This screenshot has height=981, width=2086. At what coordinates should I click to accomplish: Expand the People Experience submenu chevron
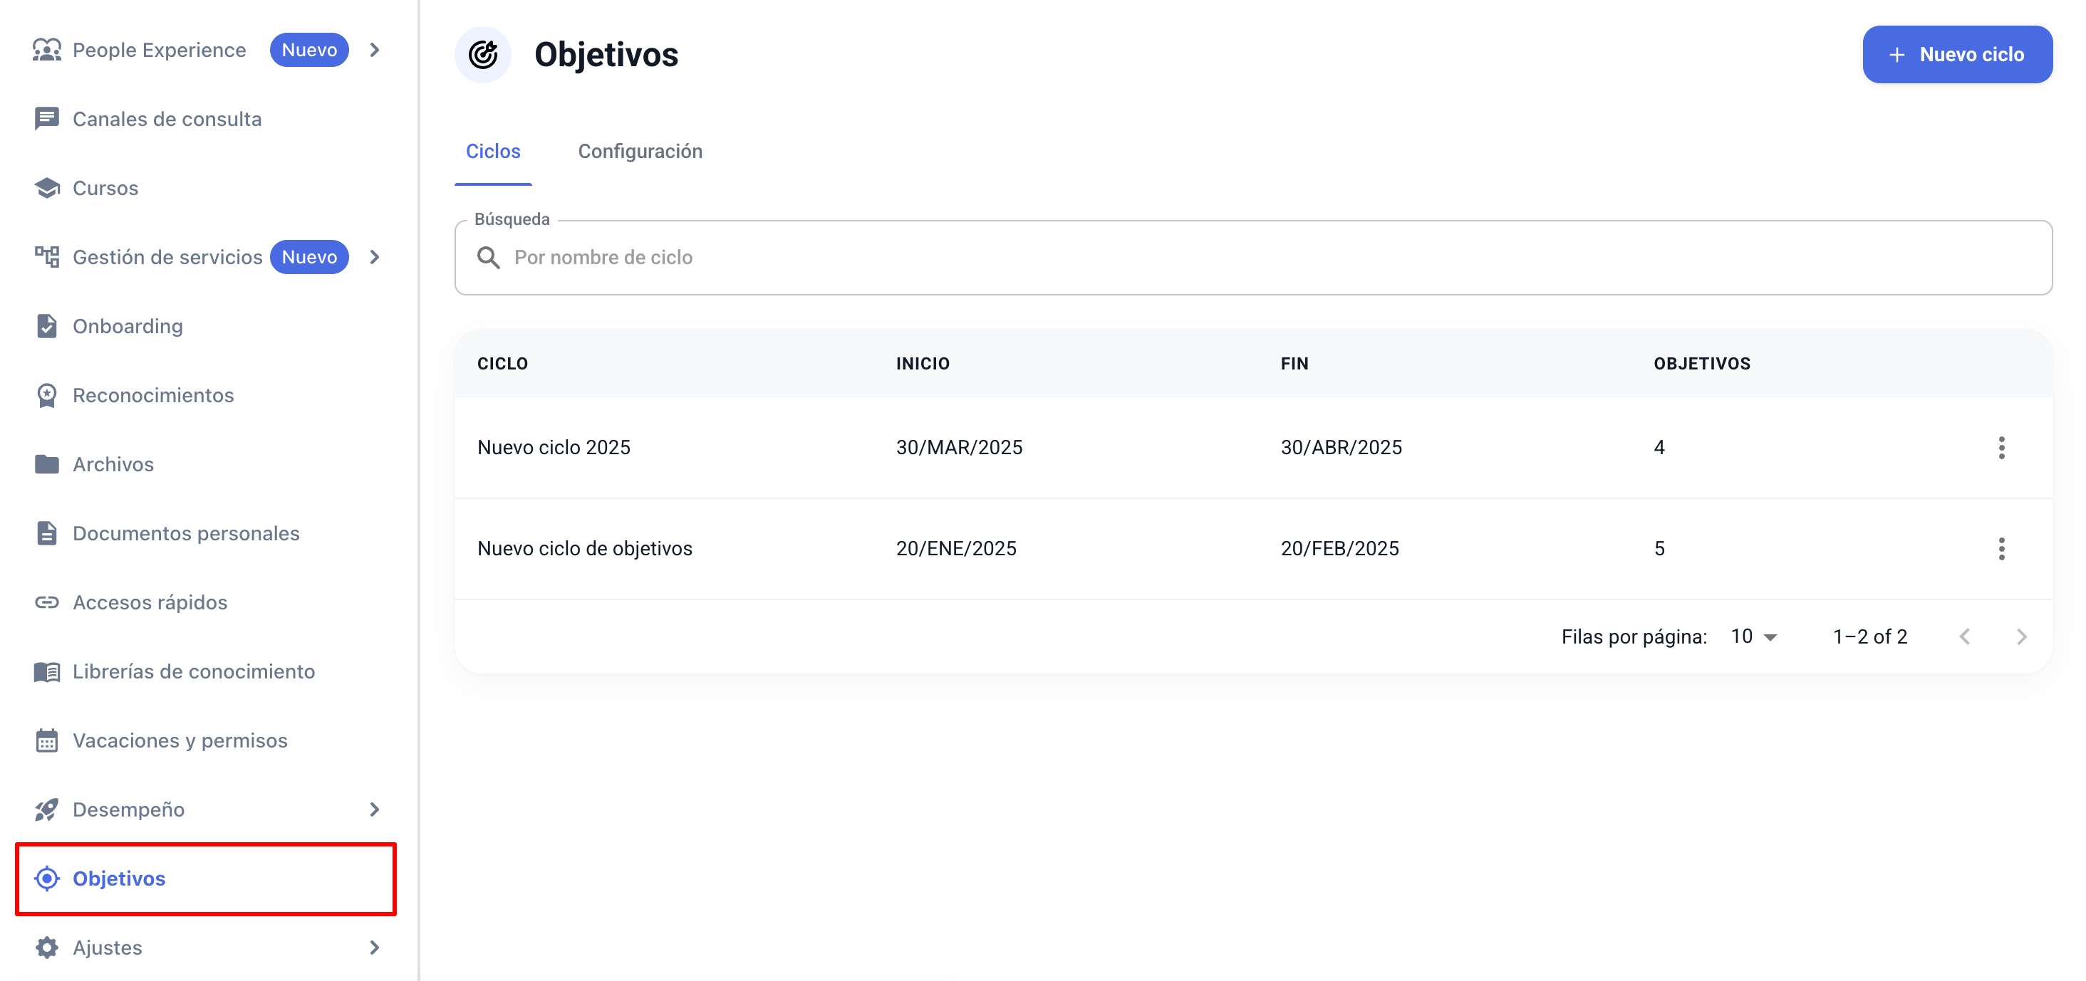tap(374, 50)
